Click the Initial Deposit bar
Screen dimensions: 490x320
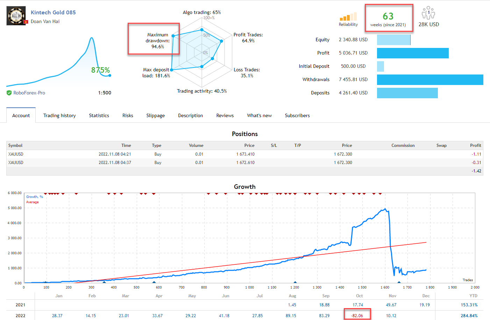tap(381, 66)
